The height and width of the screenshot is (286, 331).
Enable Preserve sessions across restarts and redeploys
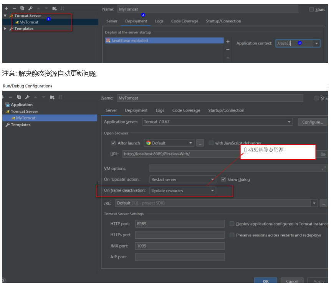point(232,235)
